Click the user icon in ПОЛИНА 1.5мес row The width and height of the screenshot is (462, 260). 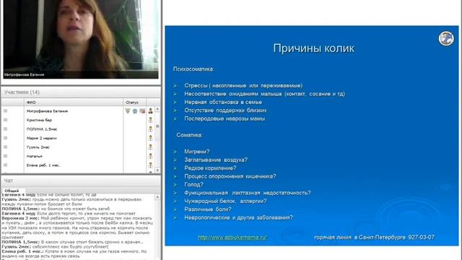(151, 129)
